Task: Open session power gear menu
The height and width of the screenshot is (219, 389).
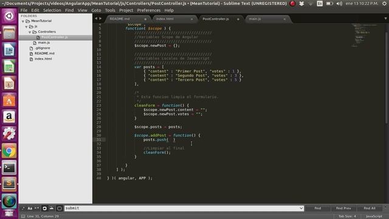Action: point(384,4)
